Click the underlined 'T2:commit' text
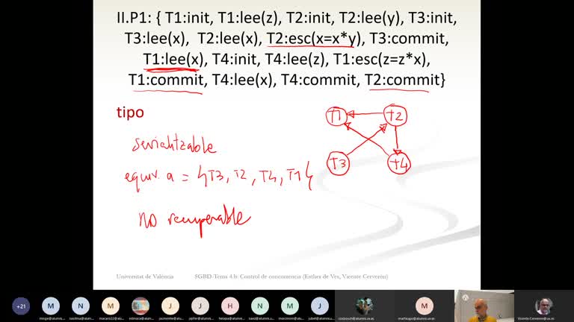The image size is (574, 322). click(x=402, y=80)
